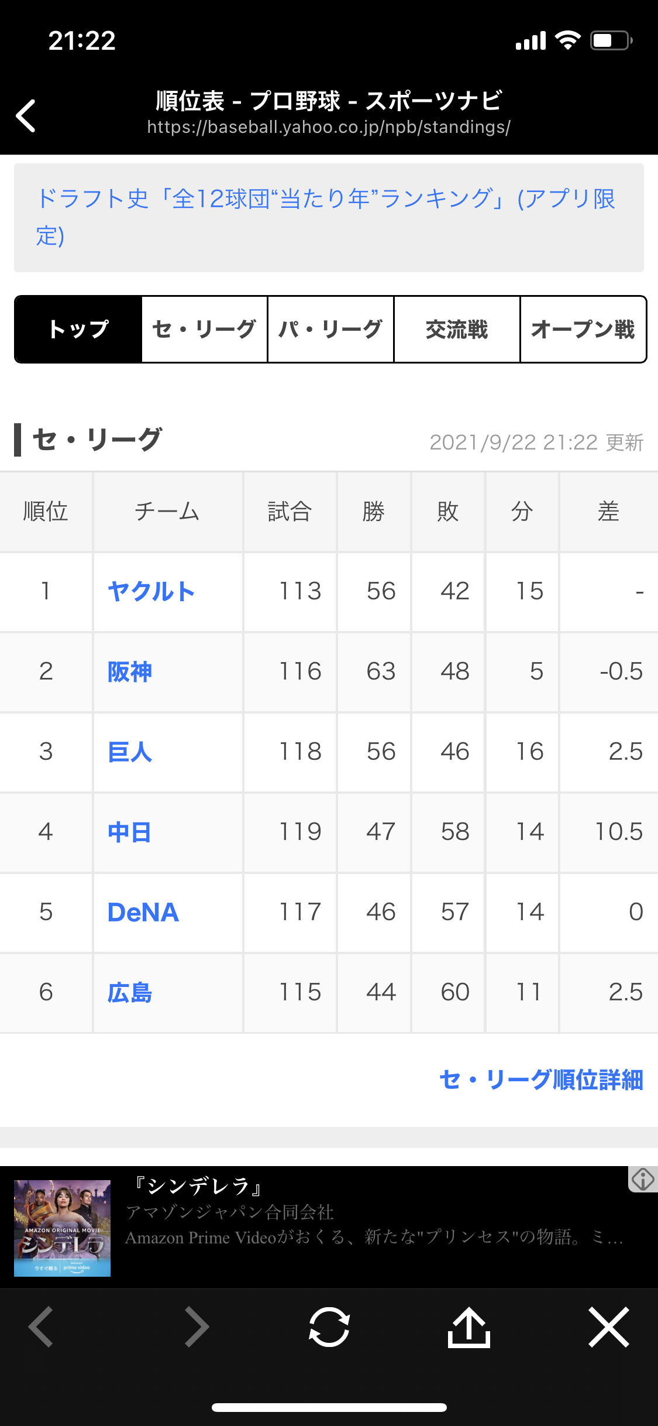Image resolution: width=658 pixels, height=1426 pixels.
Task: Open the 交流戦 standings tab
Action: click(457, 329)
